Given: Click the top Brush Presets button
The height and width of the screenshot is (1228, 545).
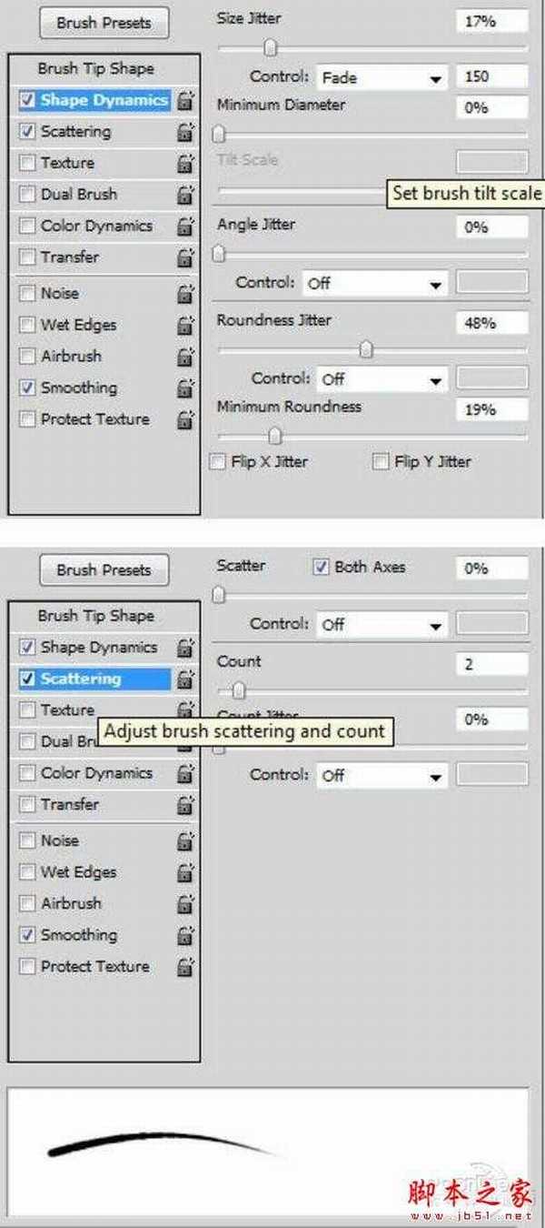Looking at the screenshot, I should tap(104, 24).
